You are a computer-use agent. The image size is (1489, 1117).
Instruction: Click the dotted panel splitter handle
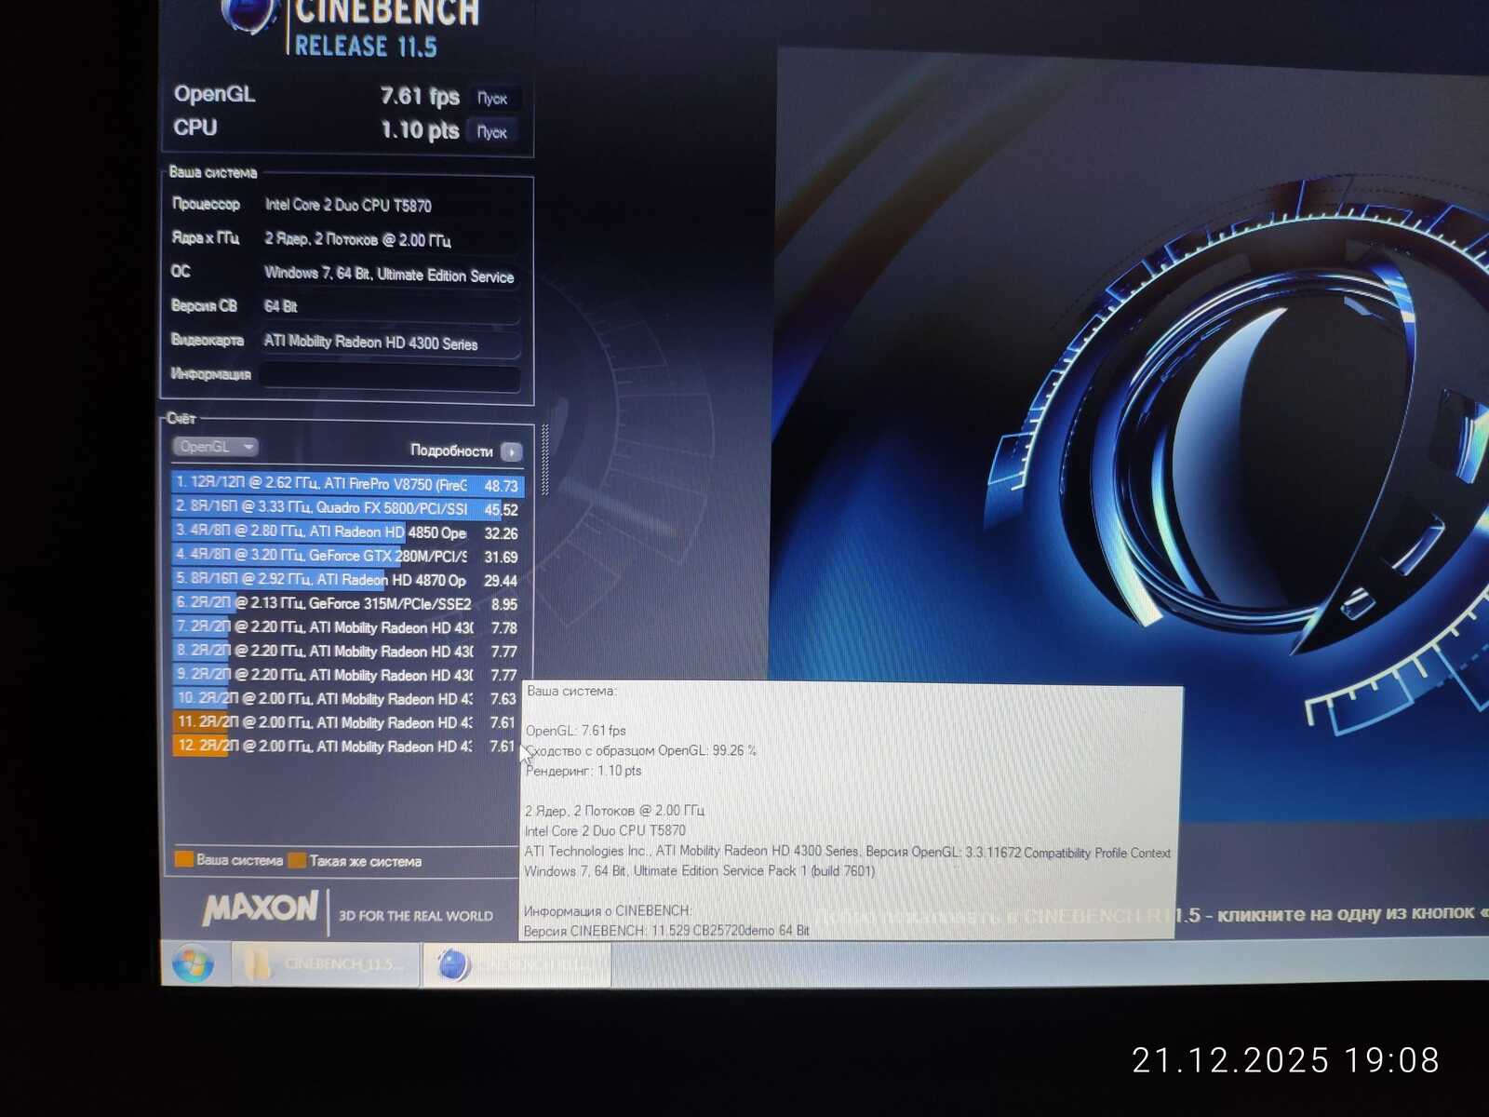[x=545, y=460]
